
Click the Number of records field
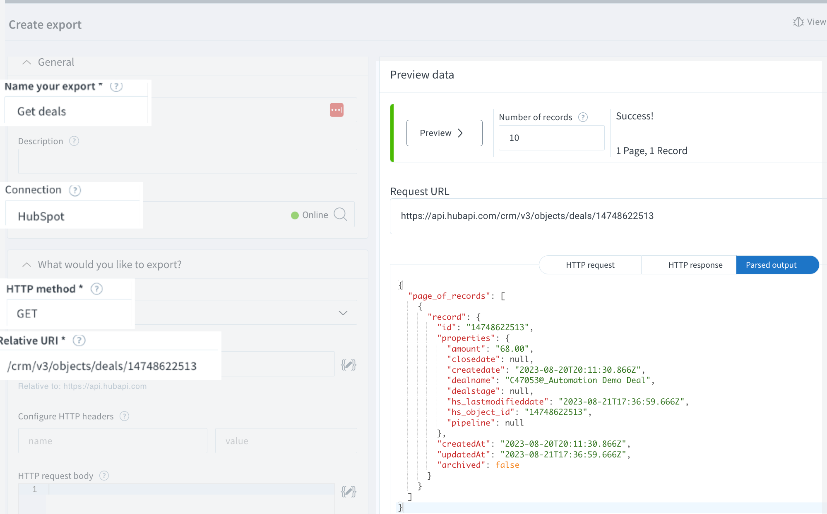point(551,138)
